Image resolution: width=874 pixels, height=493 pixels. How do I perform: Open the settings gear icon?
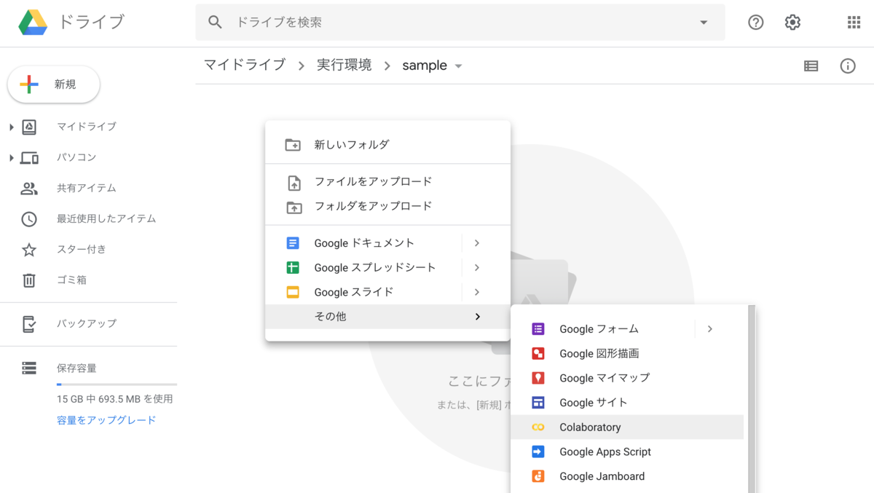coord(792,23)
